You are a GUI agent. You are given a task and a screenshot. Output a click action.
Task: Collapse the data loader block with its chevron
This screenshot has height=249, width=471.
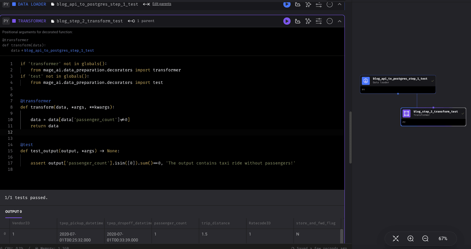[x=340, y=4]
